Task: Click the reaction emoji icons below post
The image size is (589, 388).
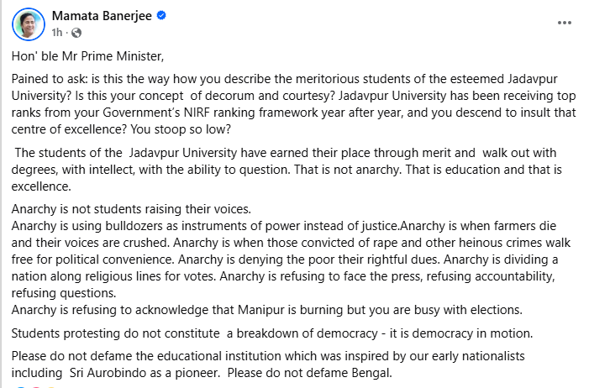Action: click(29, 386)
